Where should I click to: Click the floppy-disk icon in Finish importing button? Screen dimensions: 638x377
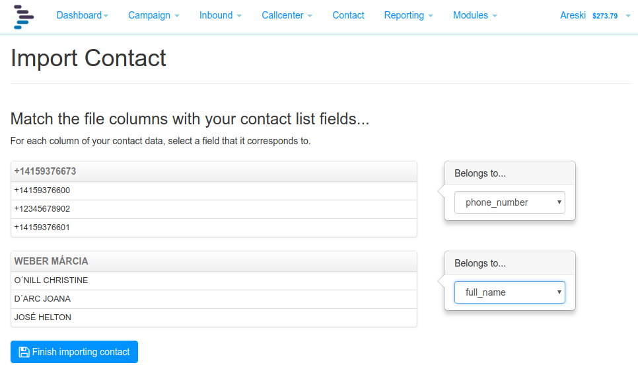tap(24, 352)
